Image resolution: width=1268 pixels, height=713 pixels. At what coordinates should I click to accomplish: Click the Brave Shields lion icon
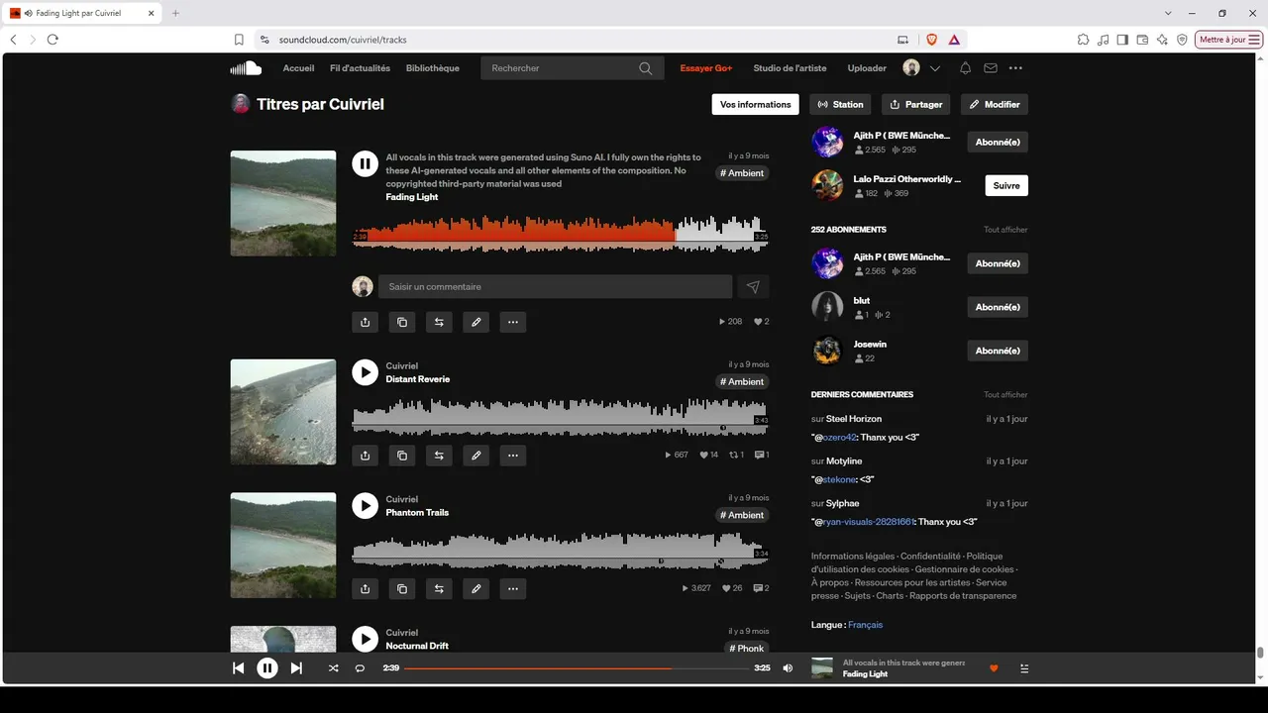[x=931, y=40]
